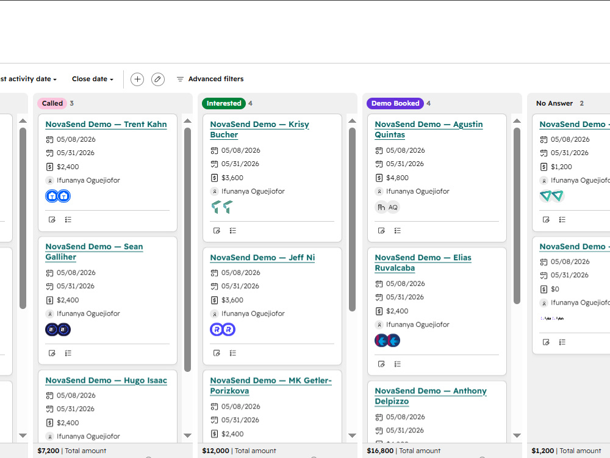Click the plus add filter icon

[x=137, y=79]
